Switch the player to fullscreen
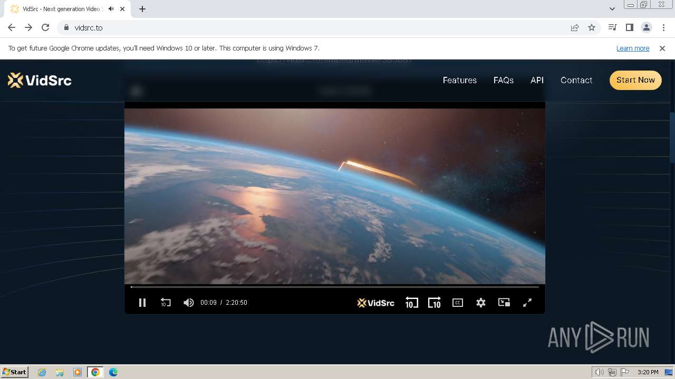This screenshot has height=379, width=675. [x=527, y=303]
